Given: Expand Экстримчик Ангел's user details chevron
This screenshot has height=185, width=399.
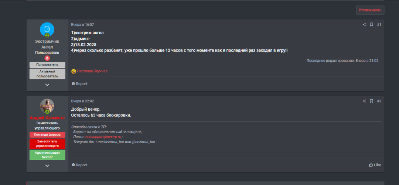Looking at the screenshot, I should [x=47, y=85].
